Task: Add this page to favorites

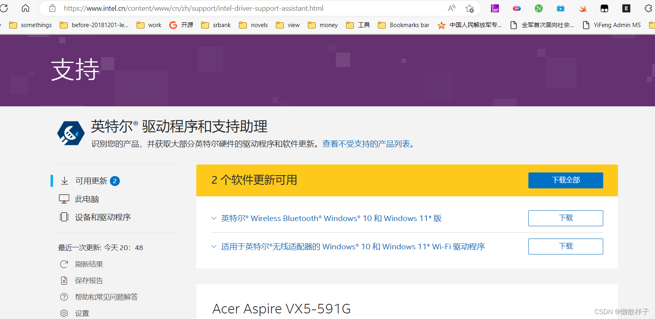Action: coord(470,8)
